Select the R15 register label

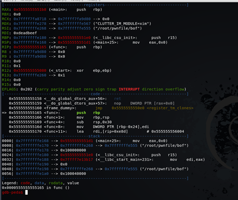pyautogui.click(x=6, y=84)
